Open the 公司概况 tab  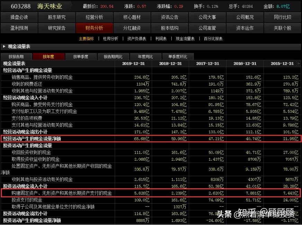(x=245, y=17)
